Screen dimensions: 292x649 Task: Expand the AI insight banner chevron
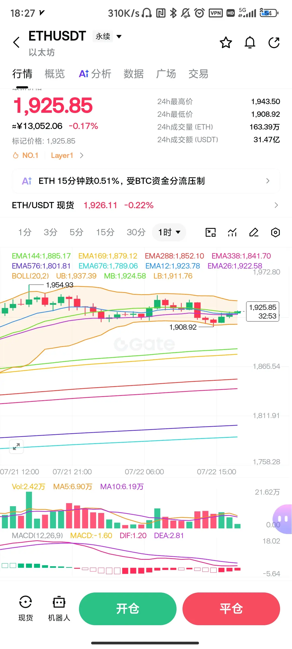(x=268, y=181)
